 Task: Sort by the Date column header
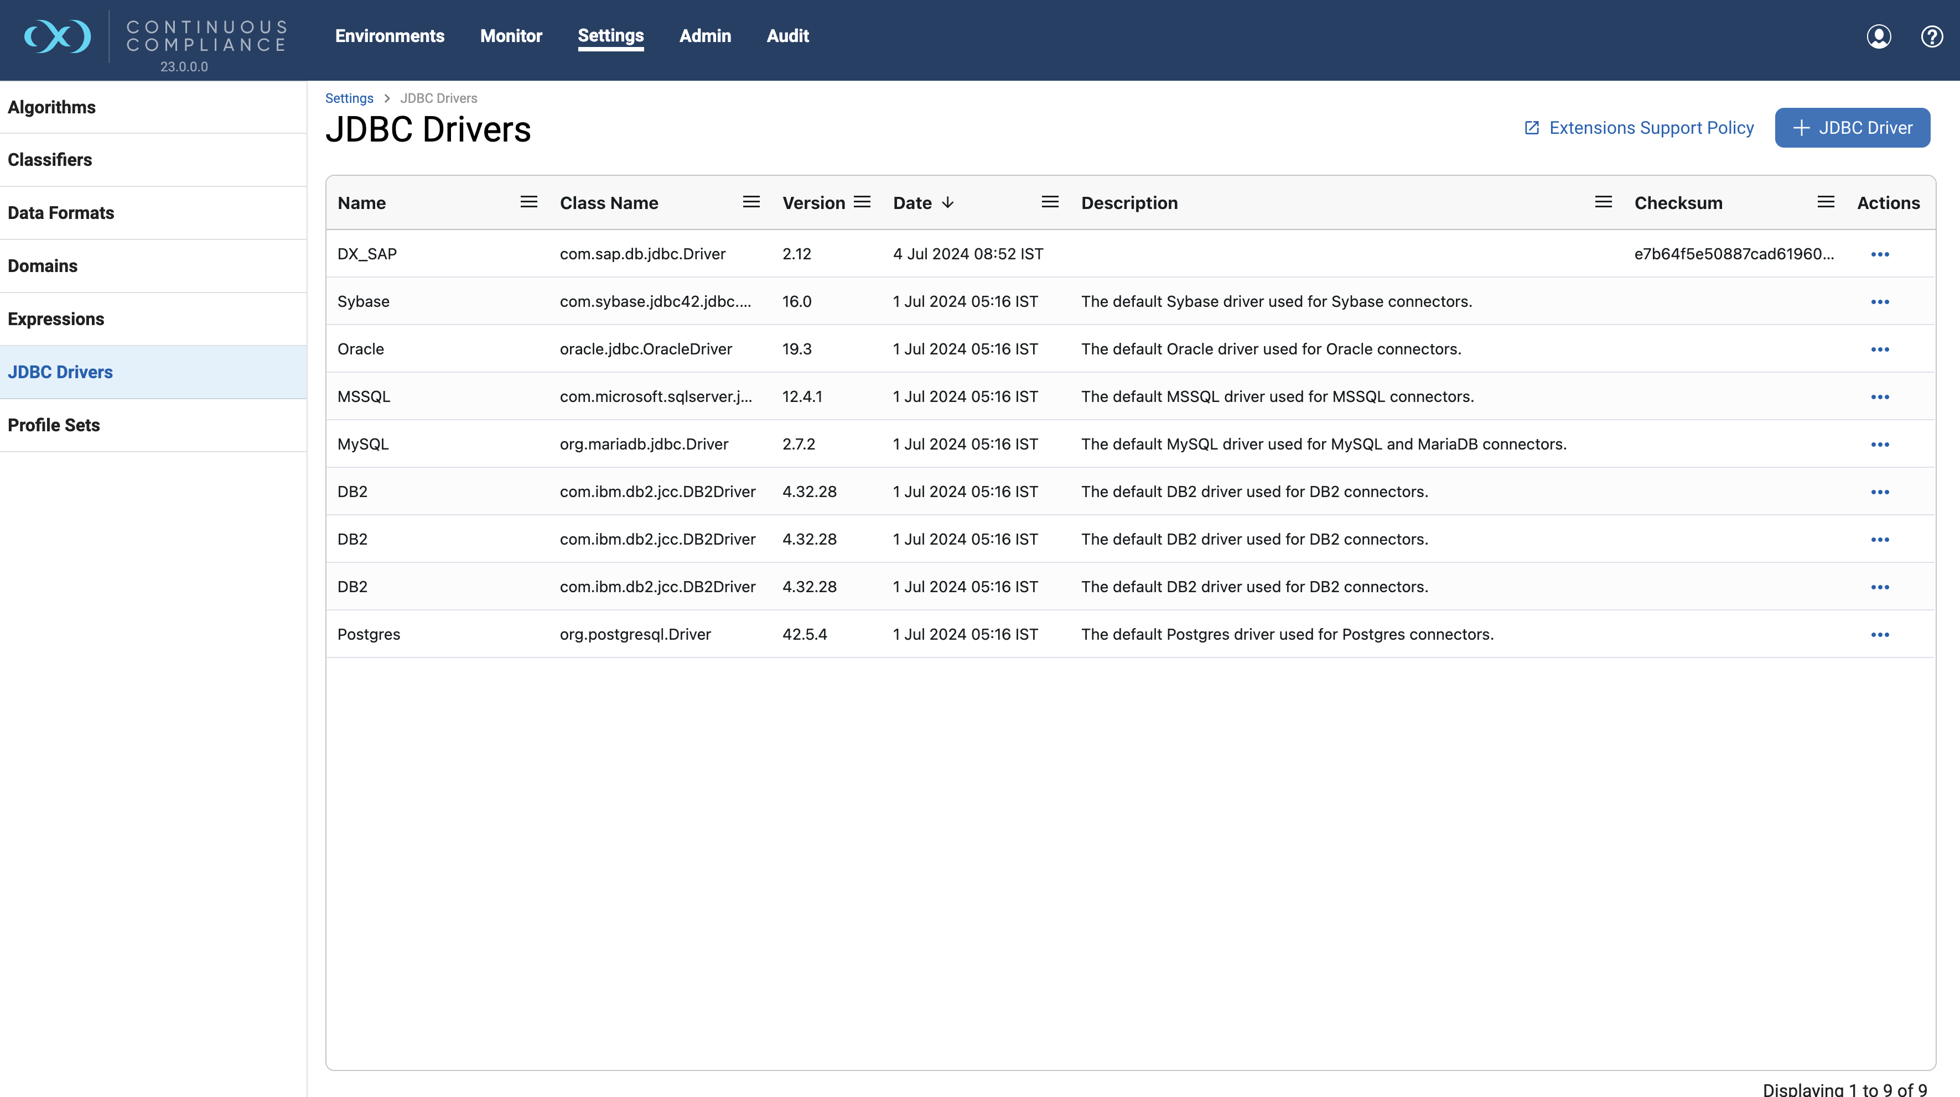912,203
